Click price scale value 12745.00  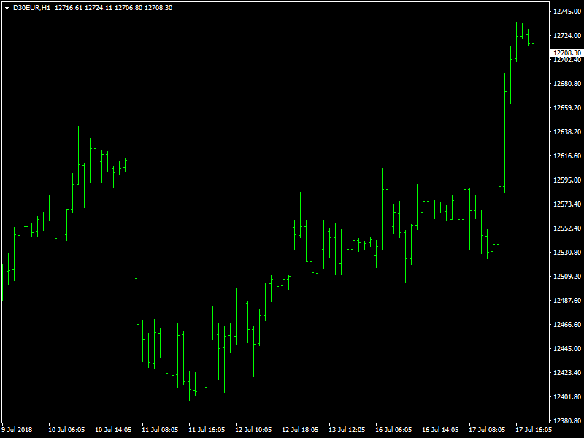point(567,12)
